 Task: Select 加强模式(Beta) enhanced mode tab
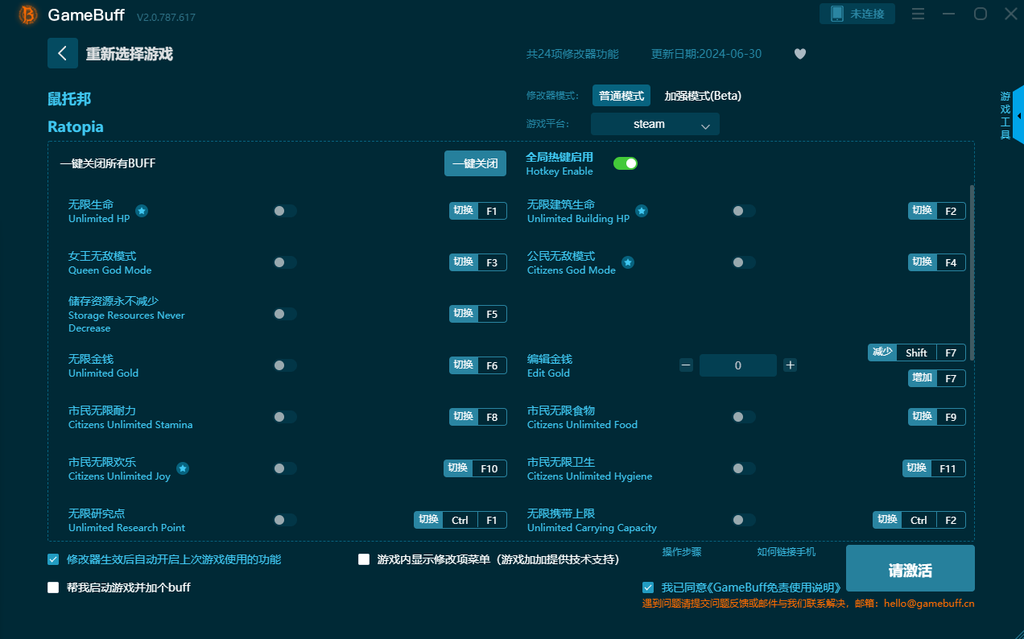[703, 96]
